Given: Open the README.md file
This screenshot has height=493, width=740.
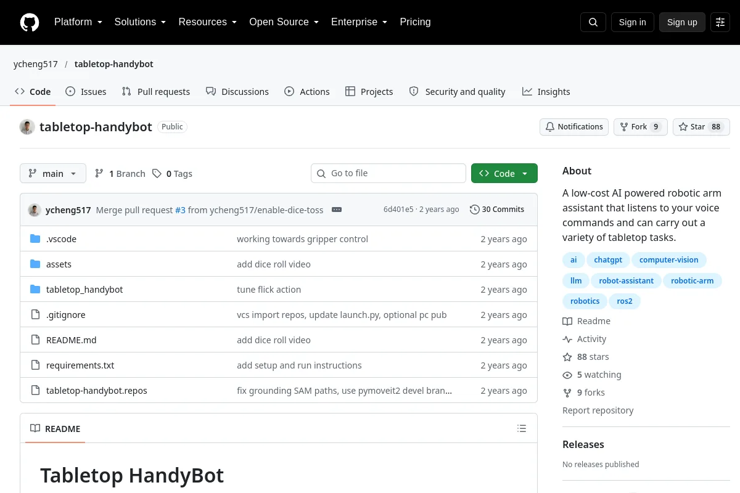Looking at the screenshot, I should tap(72, 340).
